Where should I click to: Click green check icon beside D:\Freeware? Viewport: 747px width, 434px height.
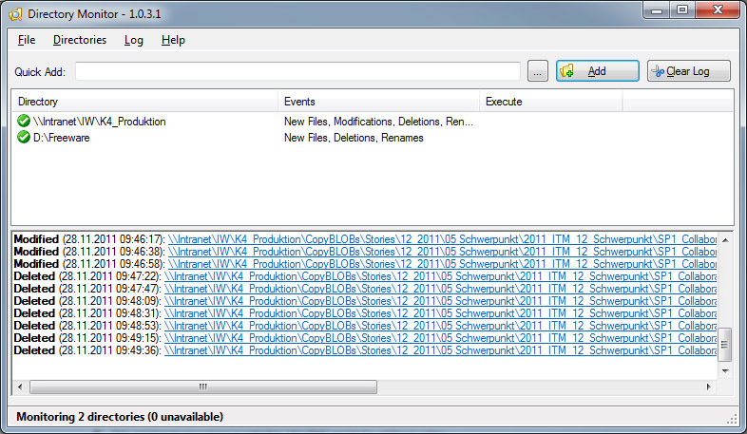[24, 138]
